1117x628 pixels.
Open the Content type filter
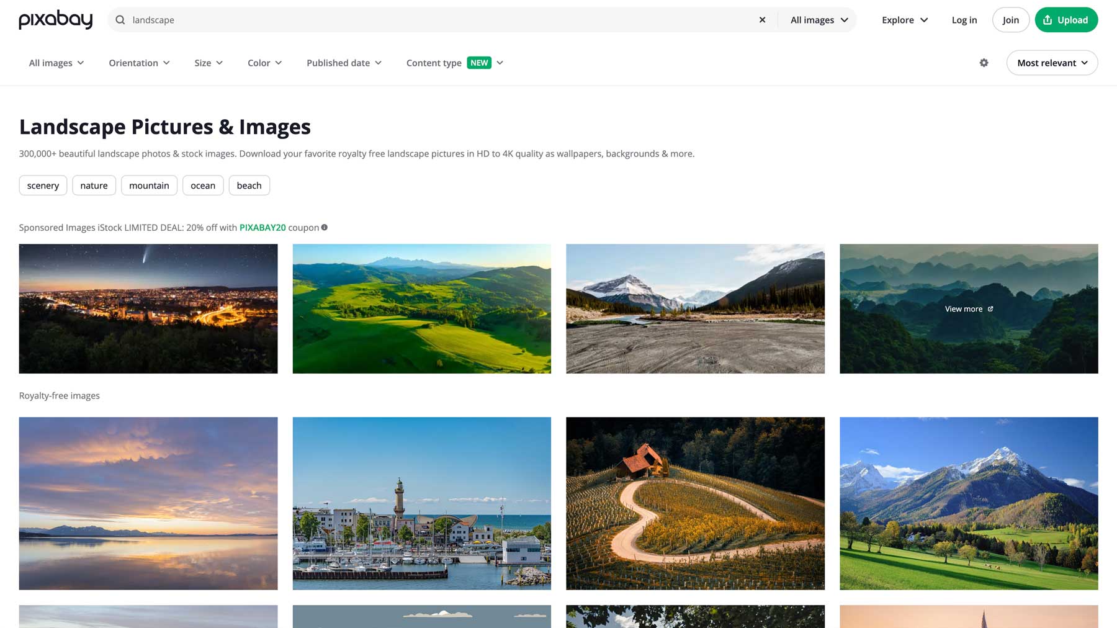pyautogui.click(x=455, y=63)
